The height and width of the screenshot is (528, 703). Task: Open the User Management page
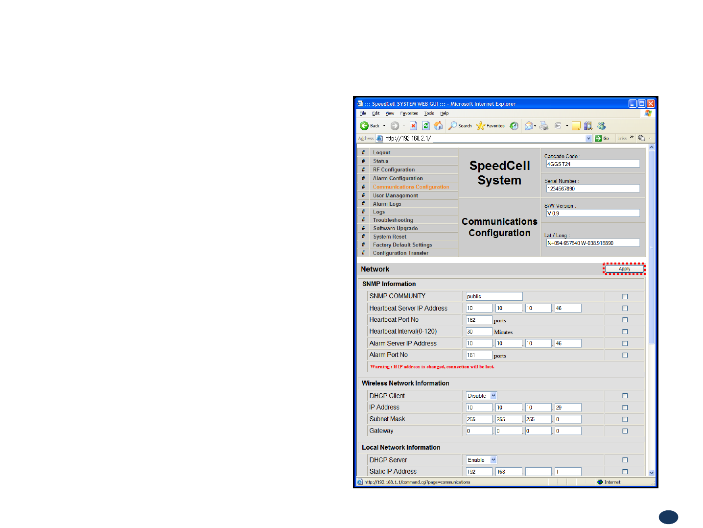click(395, 196)
